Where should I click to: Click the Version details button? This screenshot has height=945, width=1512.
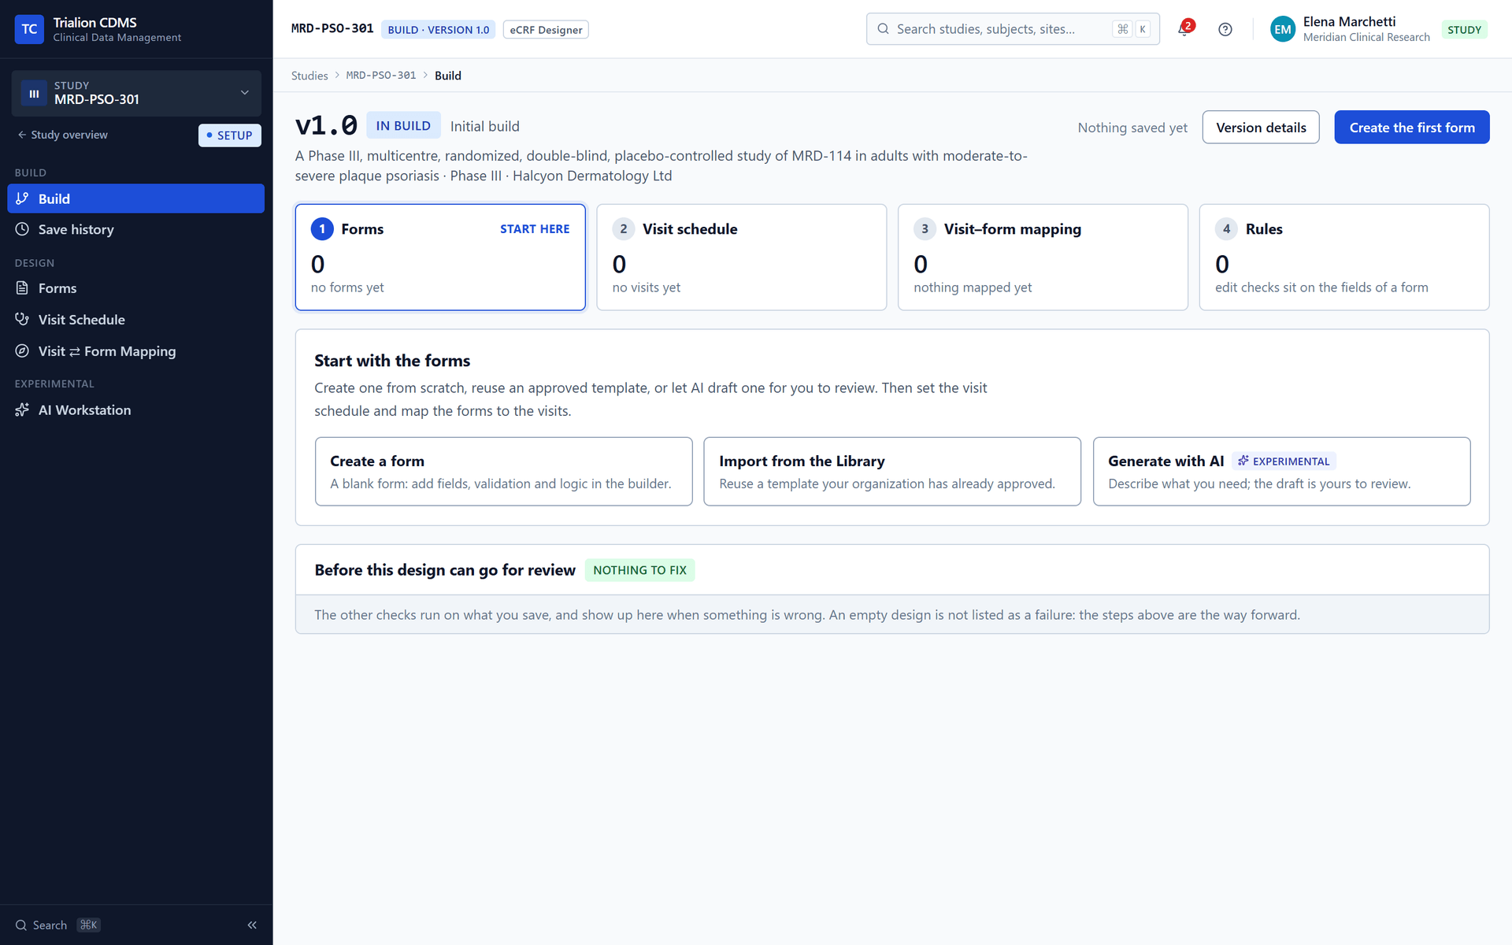click(x=1260, y=128)
